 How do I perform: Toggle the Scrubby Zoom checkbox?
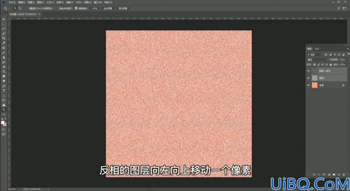(76, 8)
